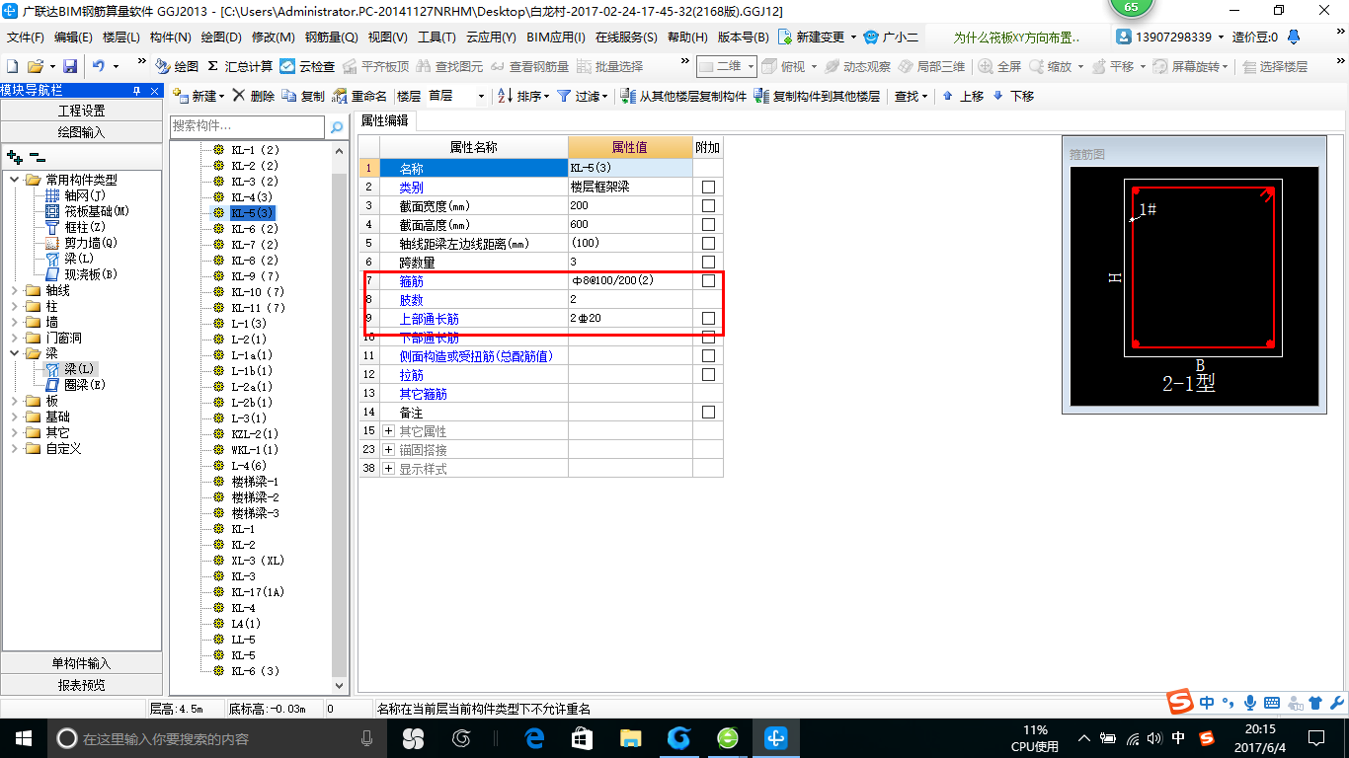Click 报表预览 navigation button

[82, 685]
